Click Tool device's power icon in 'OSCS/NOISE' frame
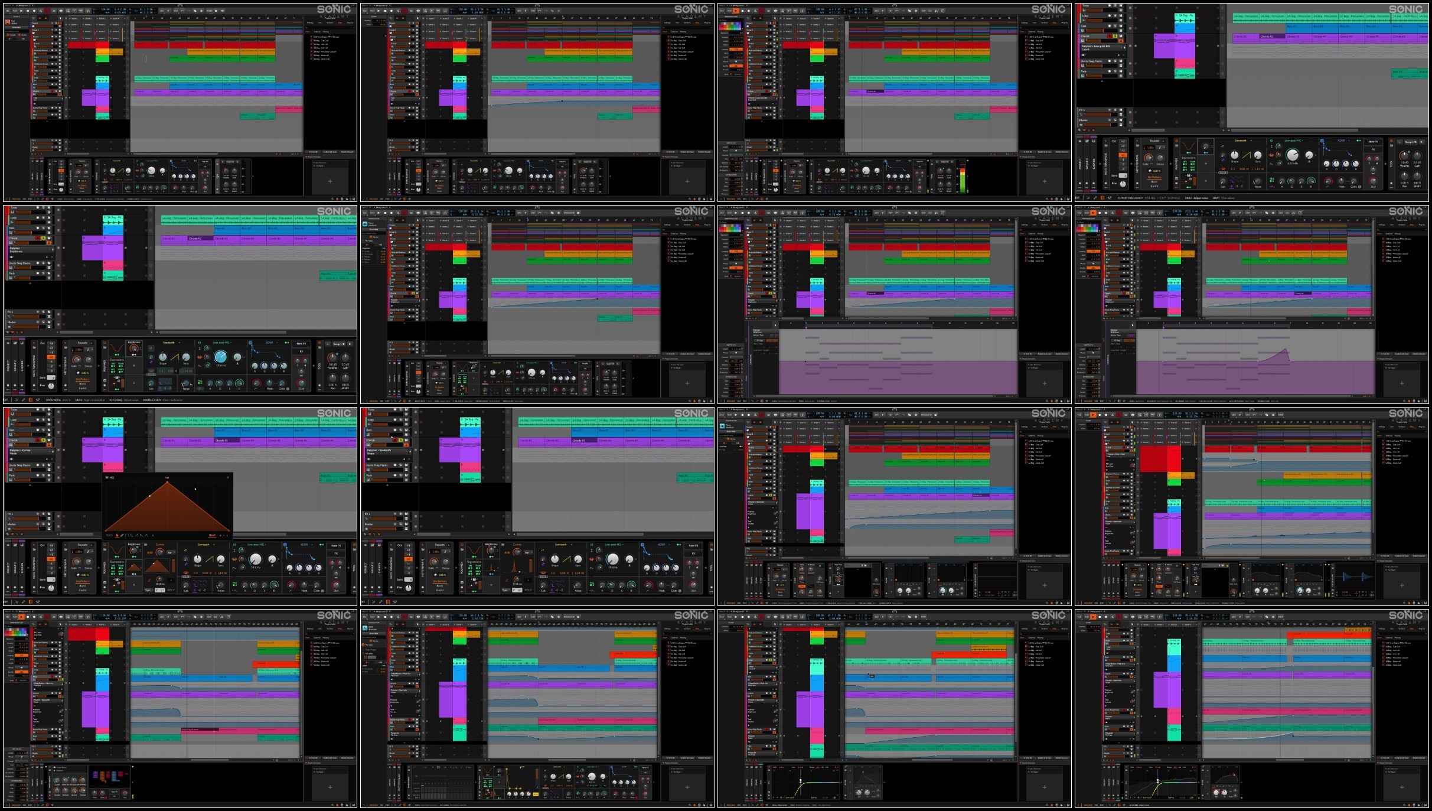1432x811 pixels. pyautogui.click(x=319, y=343)
